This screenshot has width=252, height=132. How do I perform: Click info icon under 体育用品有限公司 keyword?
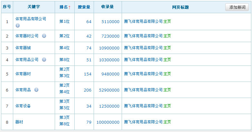18,25
